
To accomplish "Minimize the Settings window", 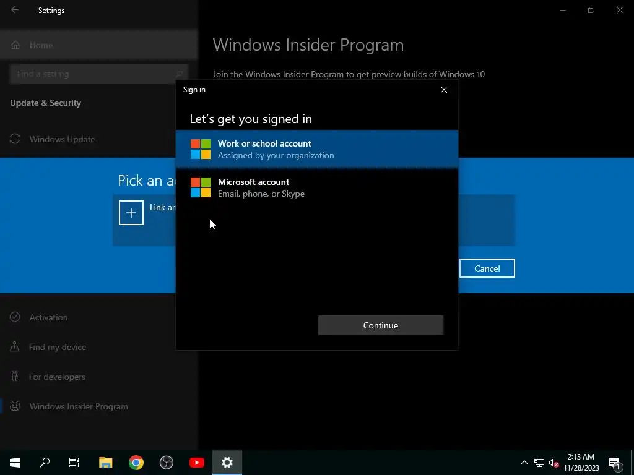I will tap(562, 10).
